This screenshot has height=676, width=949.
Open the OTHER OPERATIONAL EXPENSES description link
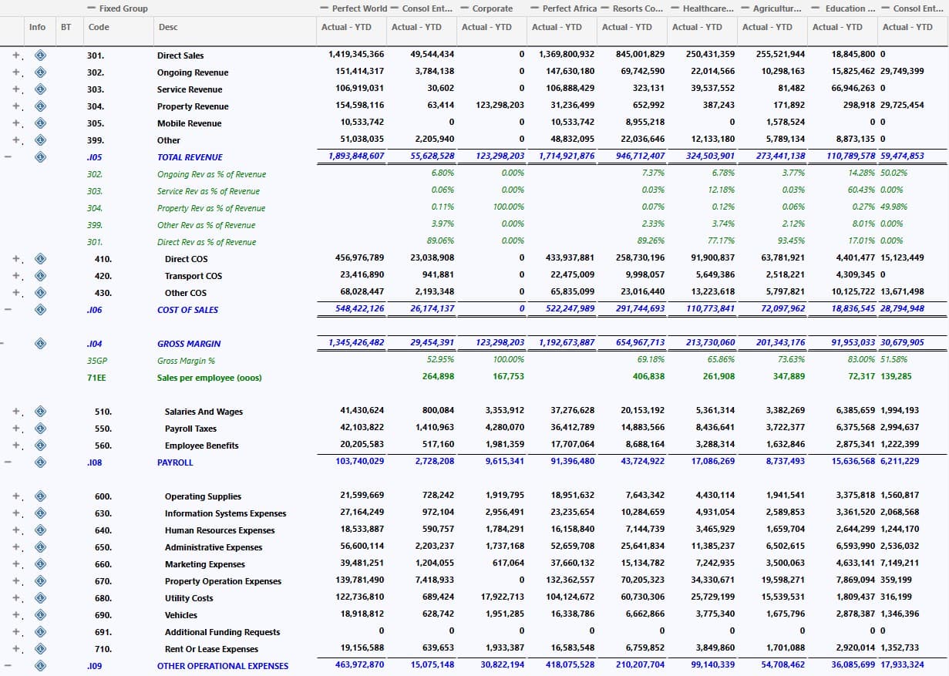tap(223, 666)
